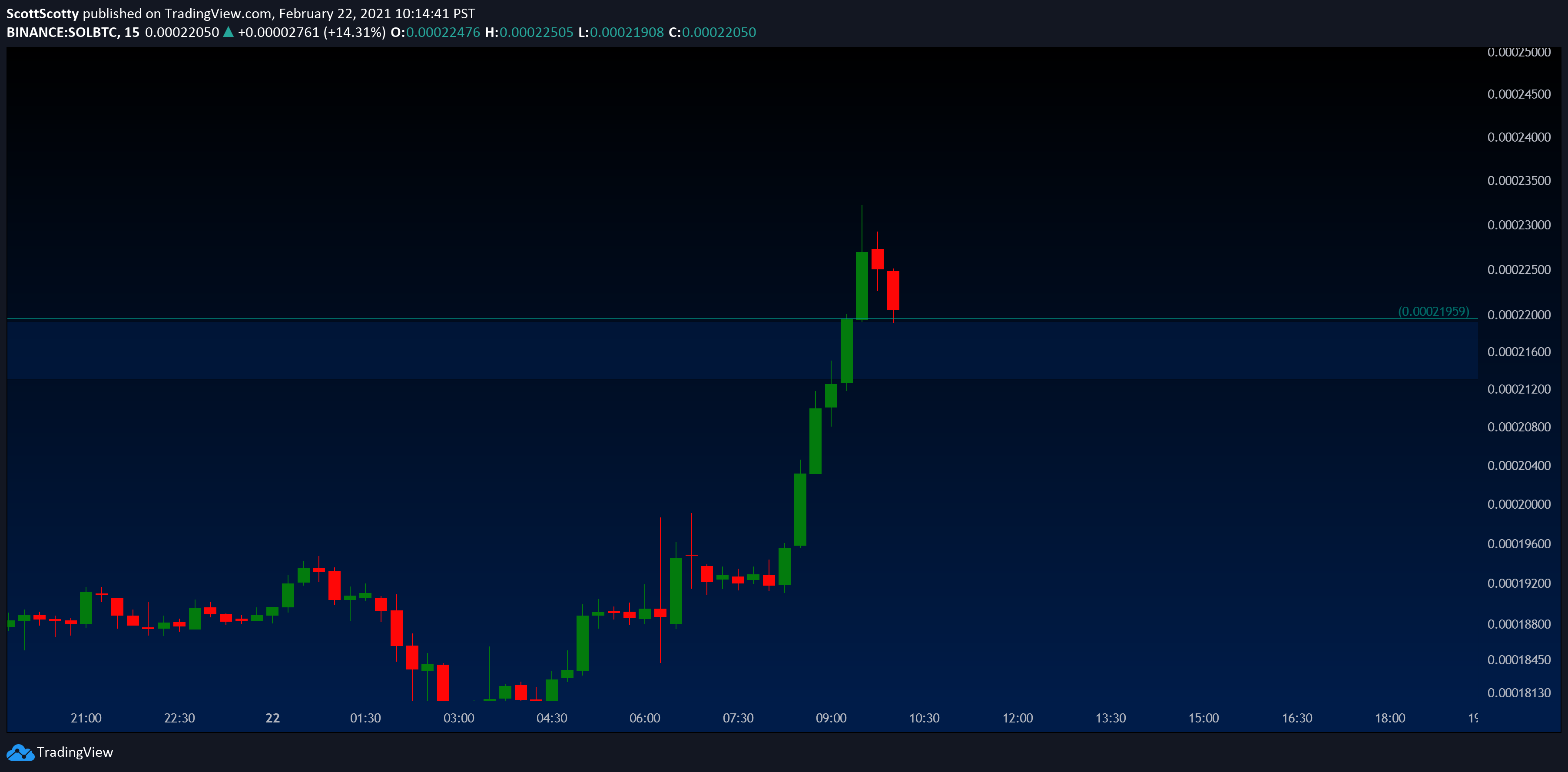Click the 01:30 time axis label
The width and height of the screenshot is (1568, 772).
[x=365, y=718]
